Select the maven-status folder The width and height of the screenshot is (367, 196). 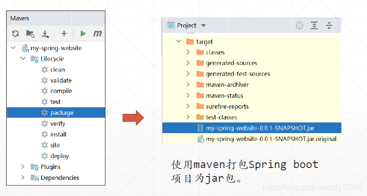coord(225,95)
